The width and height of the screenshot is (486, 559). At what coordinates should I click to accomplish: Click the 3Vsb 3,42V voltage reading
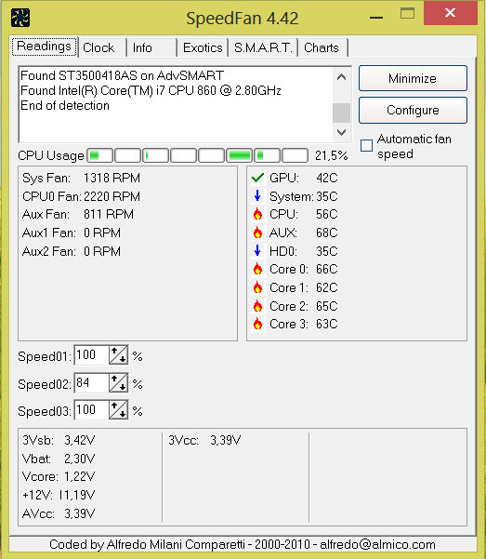tap(59, 440)
